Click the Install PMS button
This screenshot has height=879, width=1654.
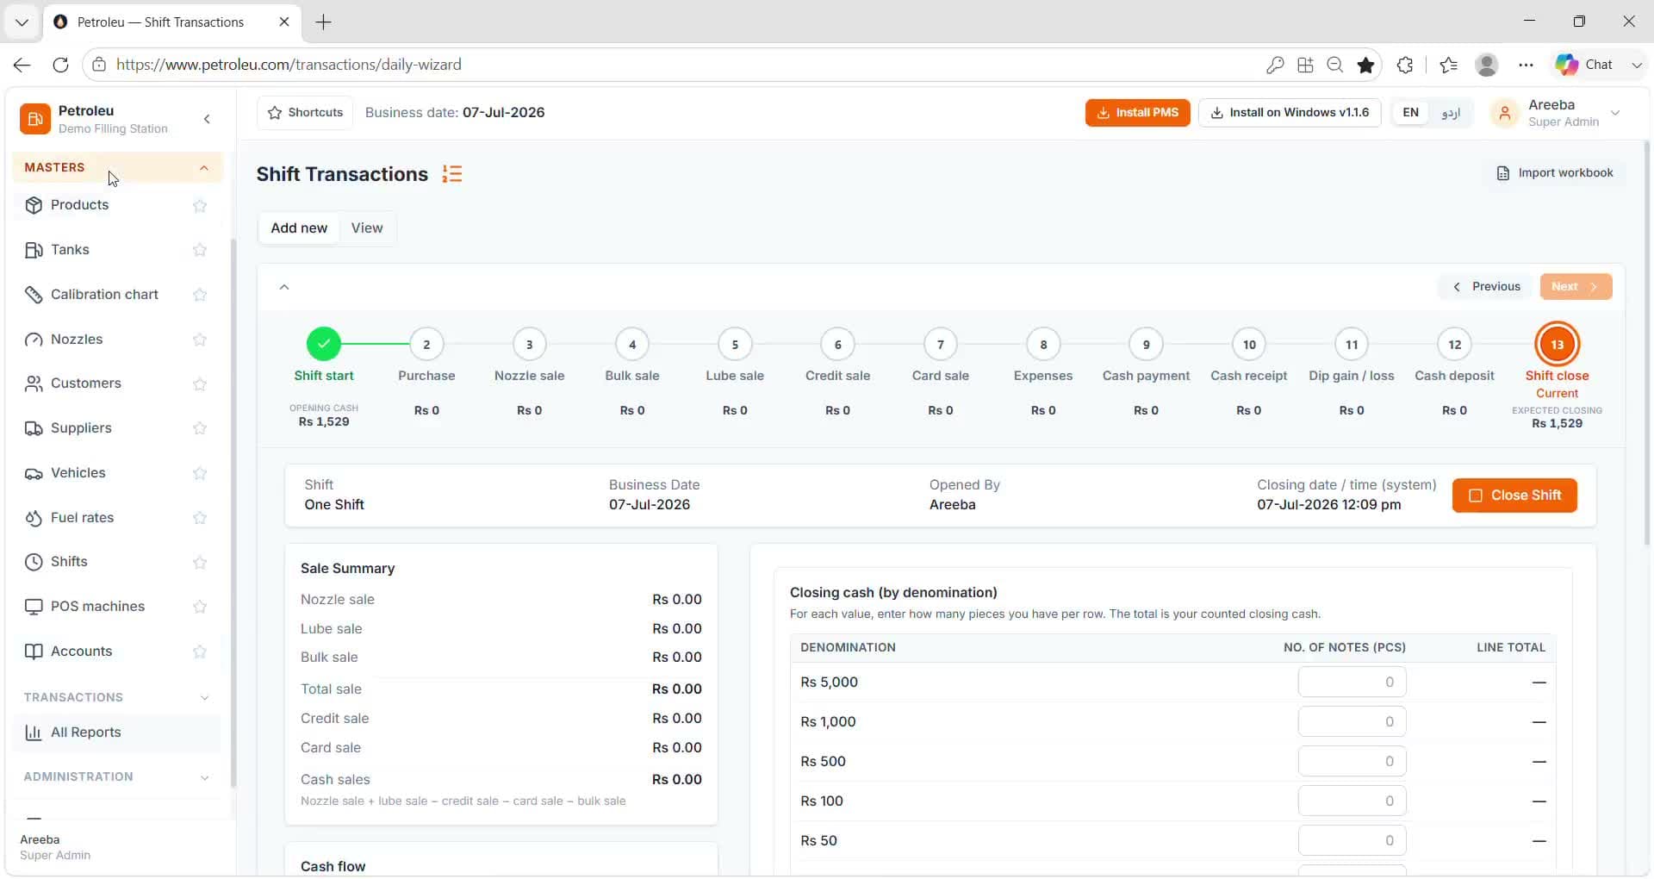click(x=1137, y=113)
